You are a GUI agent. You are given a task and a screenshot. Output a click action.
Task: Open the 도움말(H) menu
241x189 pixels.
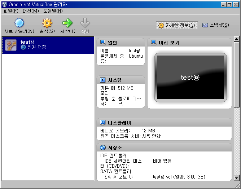pyautogui.click(x=53, y=11)
